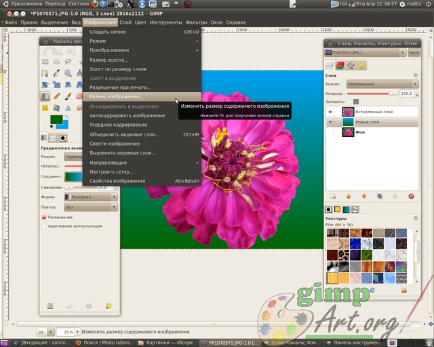This screenshot has width=434, height=347.
Task: Open Текстуры panel configuration menu arrow
Action: click(x=416, y=218)
